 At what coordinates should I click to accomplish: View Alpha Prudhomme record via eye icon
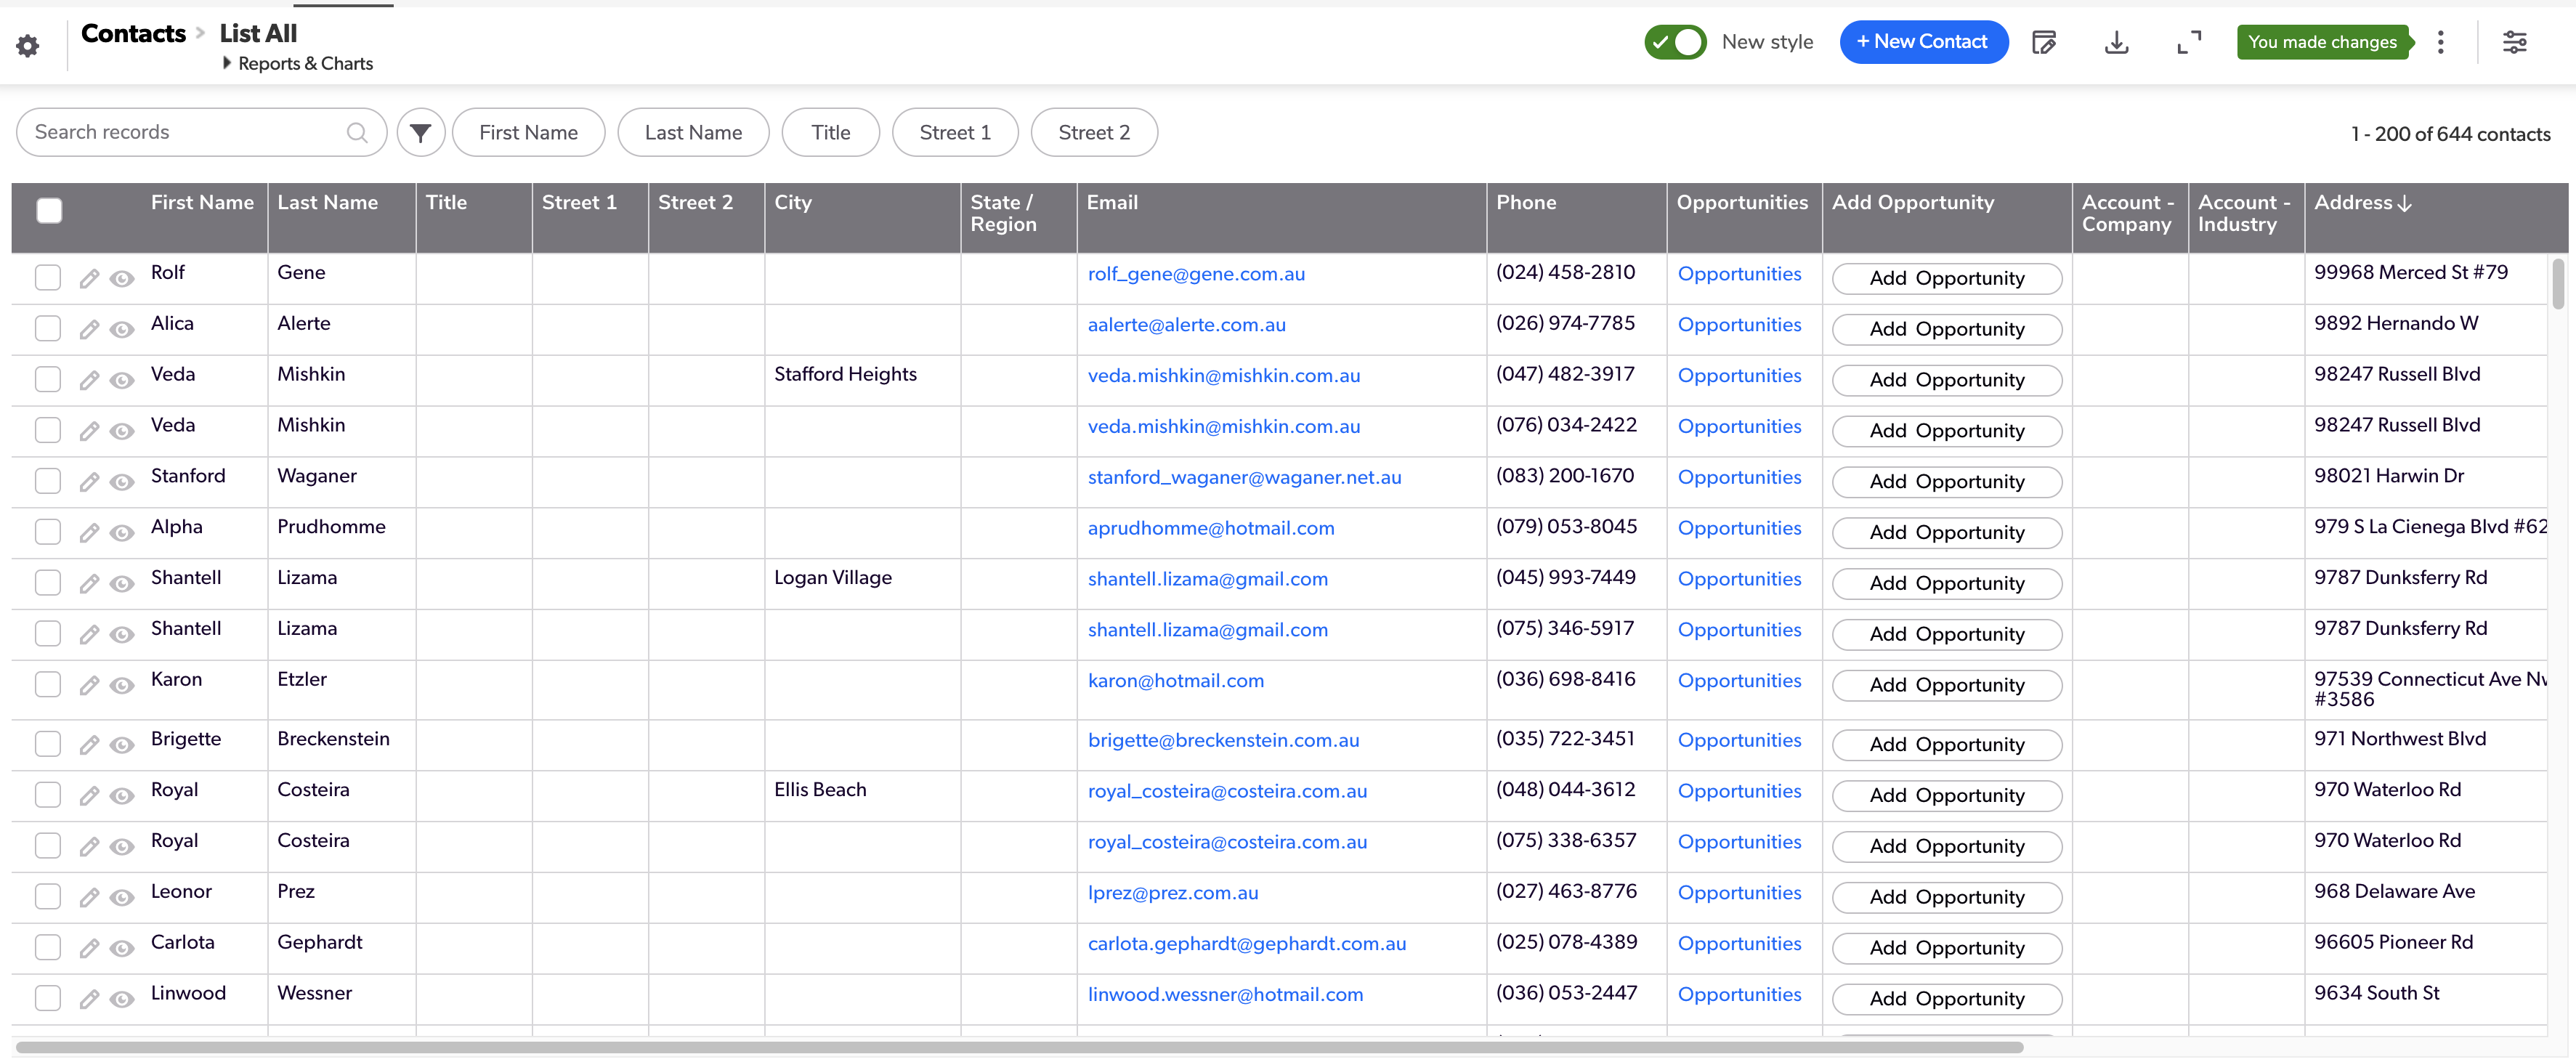pos(122,533)
